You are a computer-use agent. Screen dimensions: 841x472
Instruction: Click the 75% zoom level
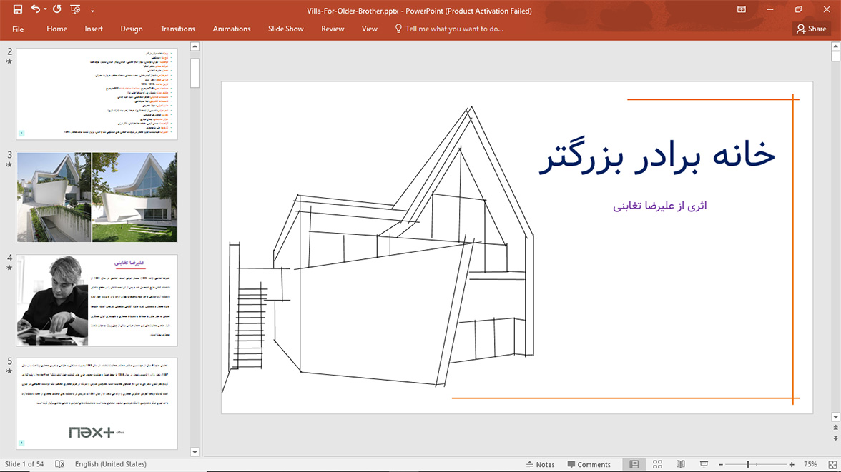click(810, 464)
